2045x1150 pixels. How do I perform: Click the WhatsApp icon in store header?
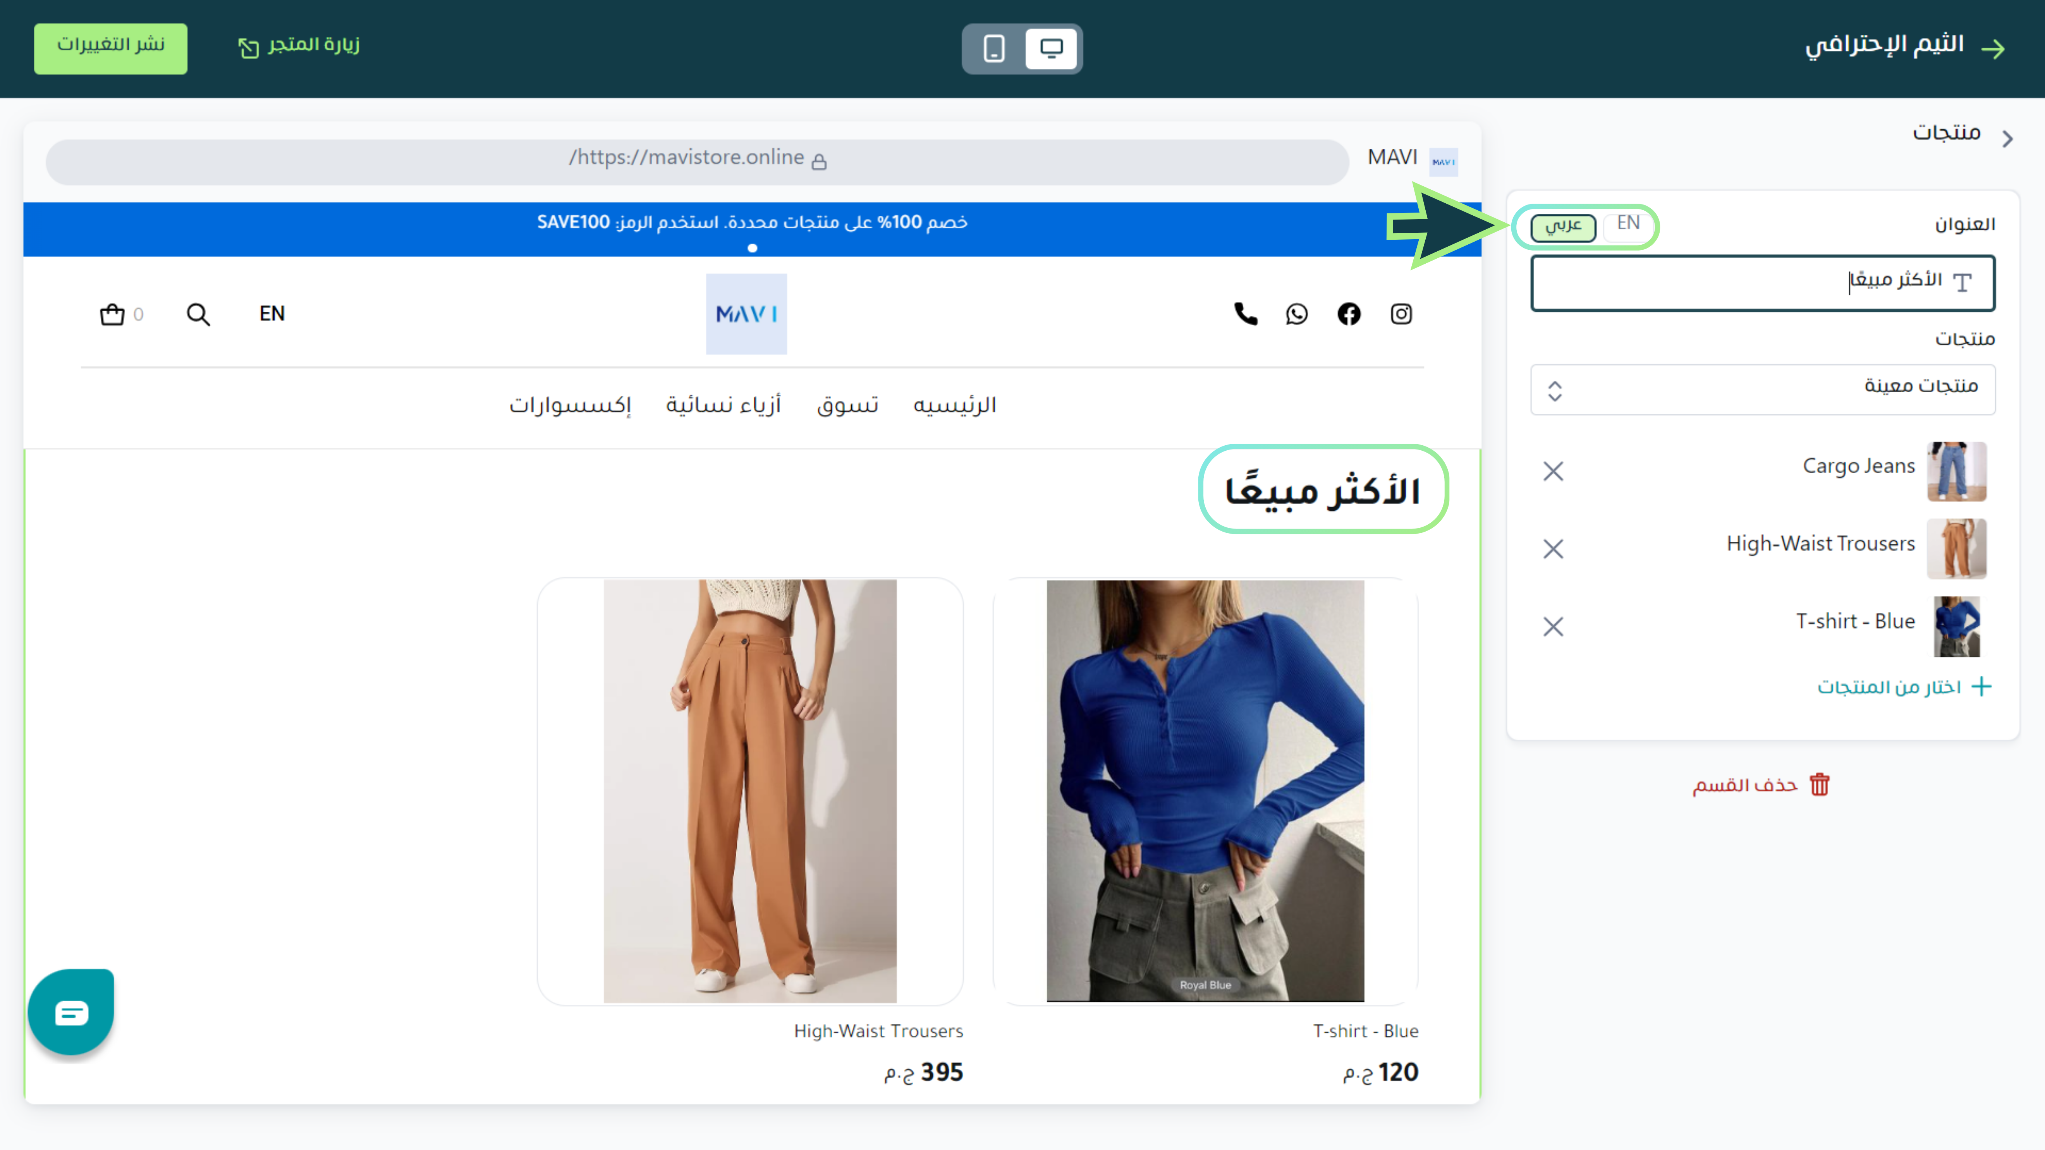[1296, 314]
